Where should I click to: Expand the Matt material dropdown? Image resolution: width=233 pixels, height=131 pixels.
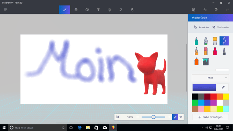[x=210, y=78]
